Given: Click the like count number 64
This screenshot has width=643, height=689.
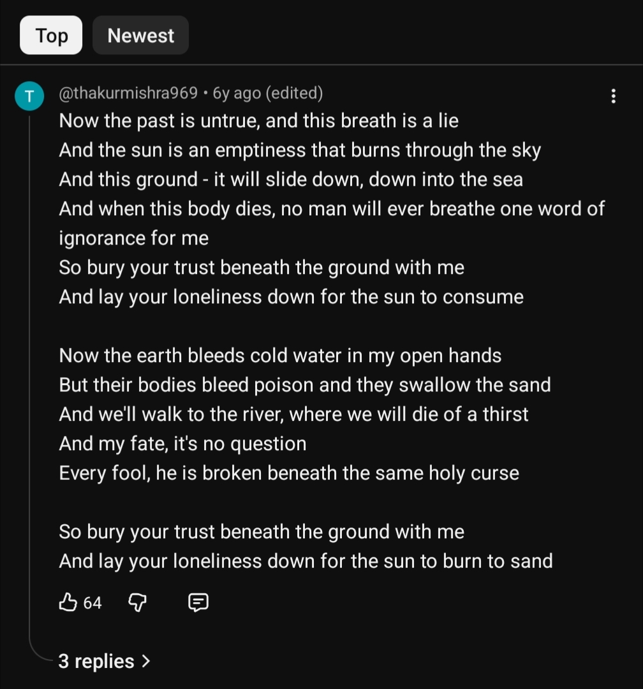Looking at the screenshot, I should [x=92, y=602].
